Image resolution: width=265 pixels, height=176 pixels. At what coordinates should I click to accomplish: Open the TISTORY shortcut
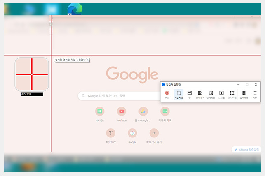(x=110, y=136)
